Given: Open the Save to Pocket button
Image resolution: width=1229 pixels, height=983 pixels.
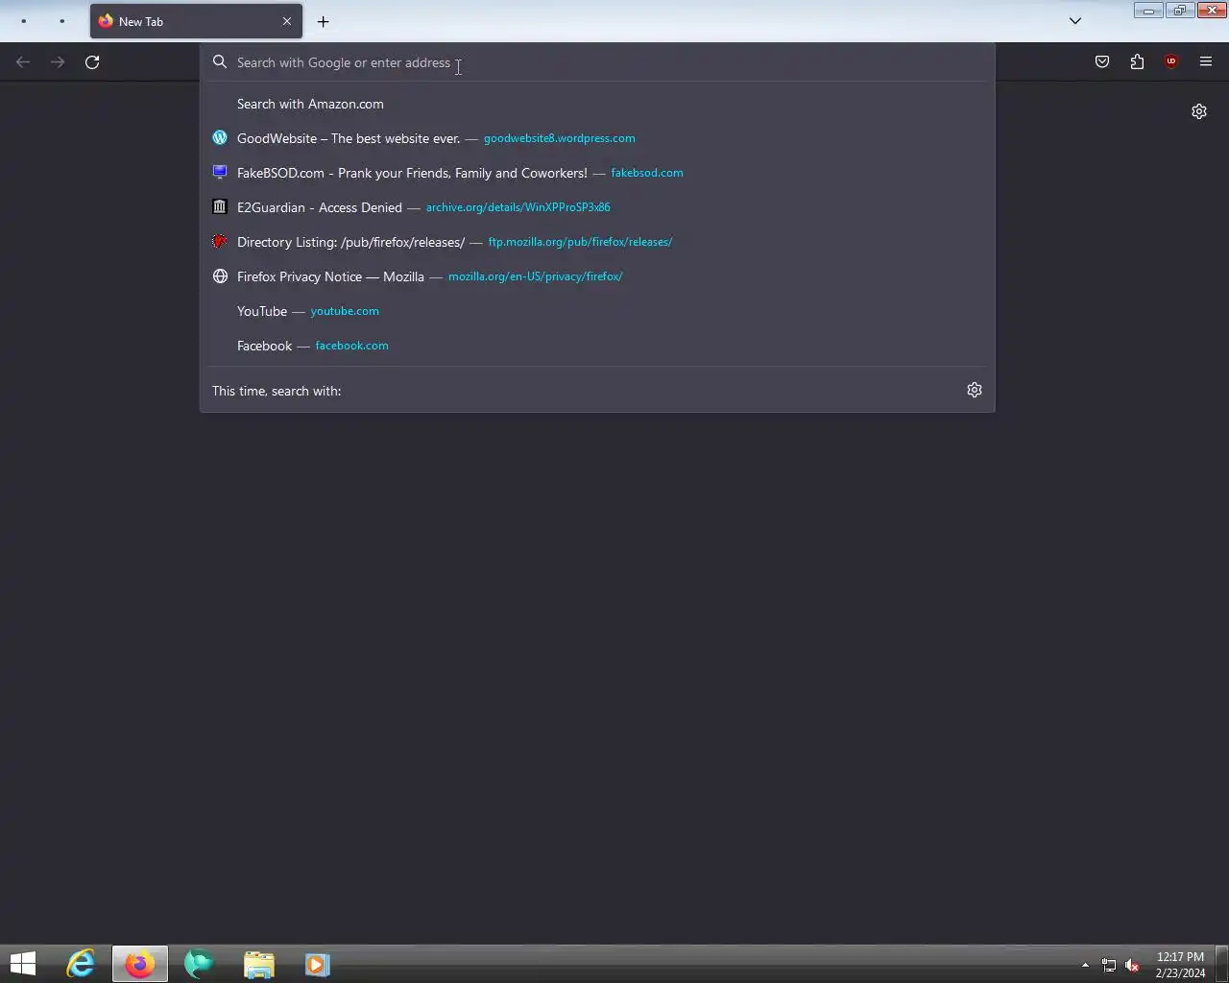Looking at the screenshot, I should tap(1102, 62).
